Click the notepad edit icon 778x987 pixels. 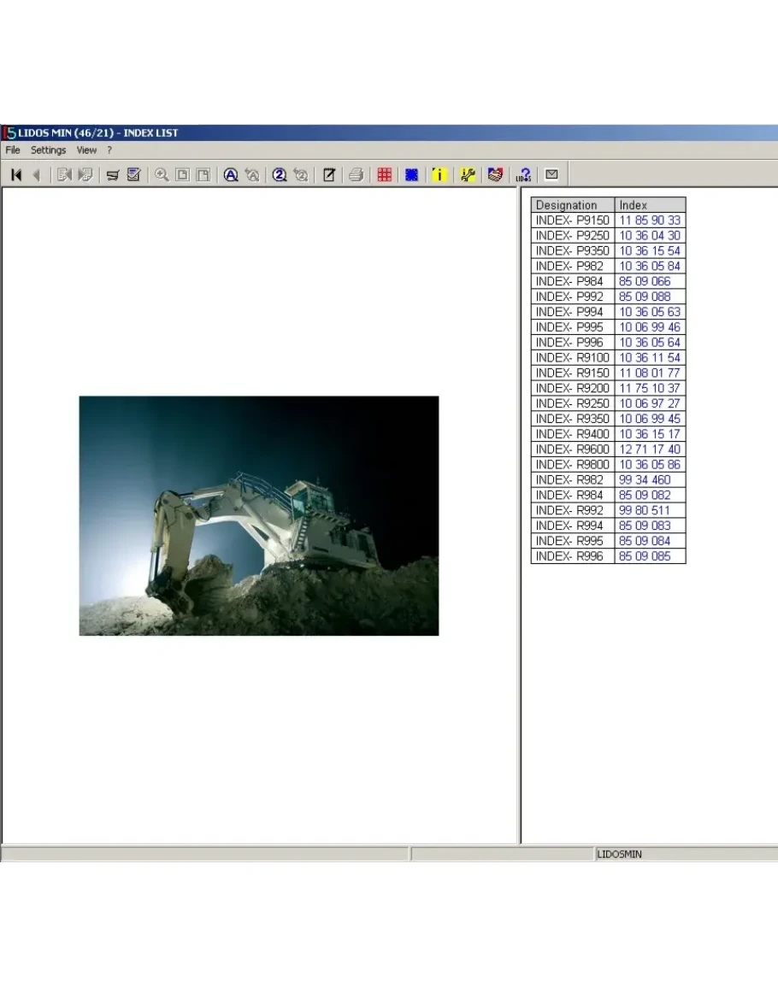[x=328, y=175]
